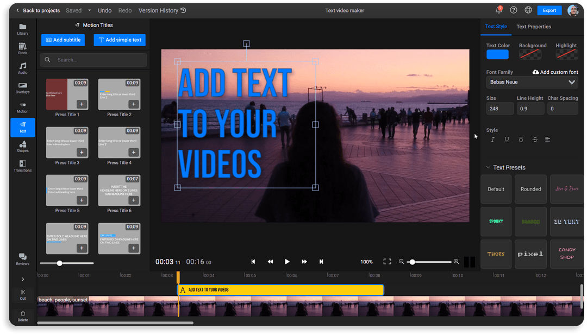Click Add custom font
This screenshot has width=587, height=335.
(x=555, y=72)
